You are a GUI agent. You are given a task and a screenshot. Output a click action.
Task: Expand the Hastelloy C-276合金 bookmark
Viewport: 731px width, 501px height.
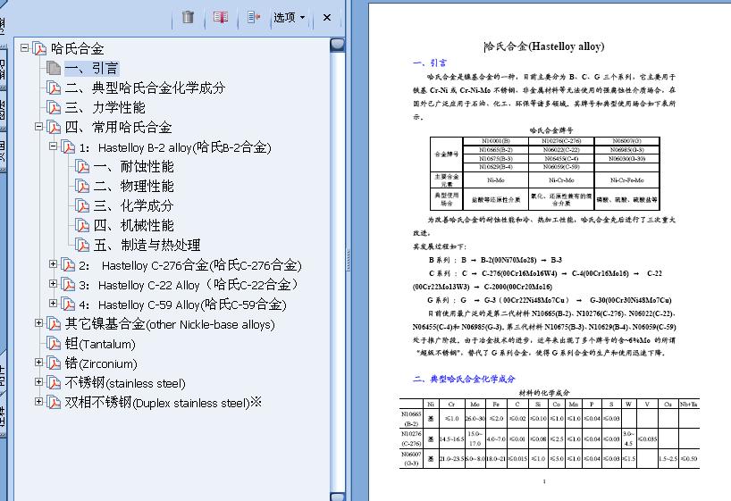coord(53,264)
